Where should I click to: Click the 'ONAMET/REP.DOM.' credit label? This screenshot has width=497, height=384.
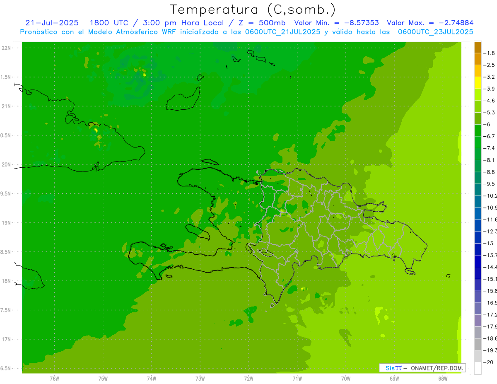437,368
